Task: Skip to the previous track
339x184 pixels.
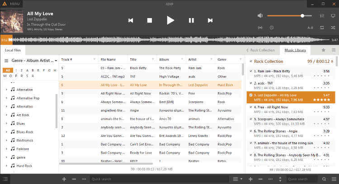Action: 131,20
